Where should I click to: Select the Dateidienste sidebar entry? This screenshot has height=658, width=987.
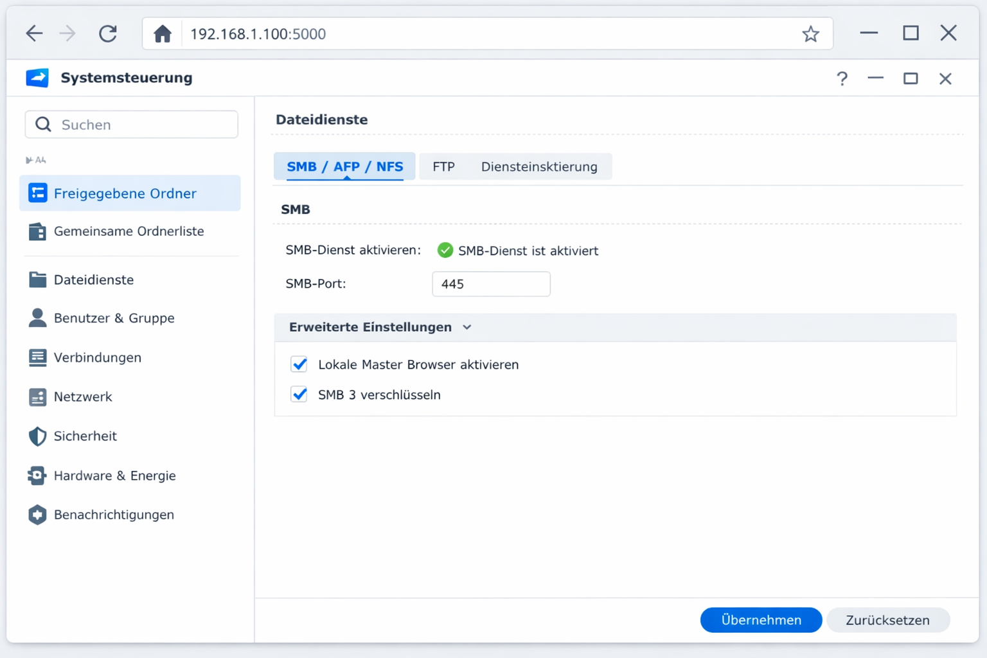tap(93, 280)
